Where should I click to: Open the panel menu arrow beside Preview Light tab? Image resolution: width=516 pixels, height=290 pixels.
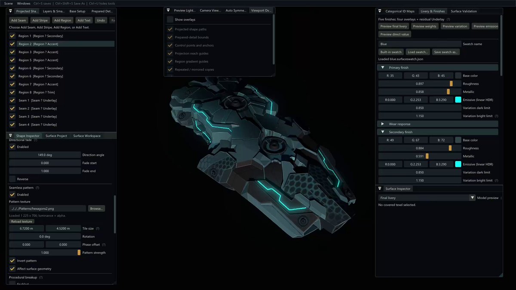pyautogui.click(x=169, y=10)
